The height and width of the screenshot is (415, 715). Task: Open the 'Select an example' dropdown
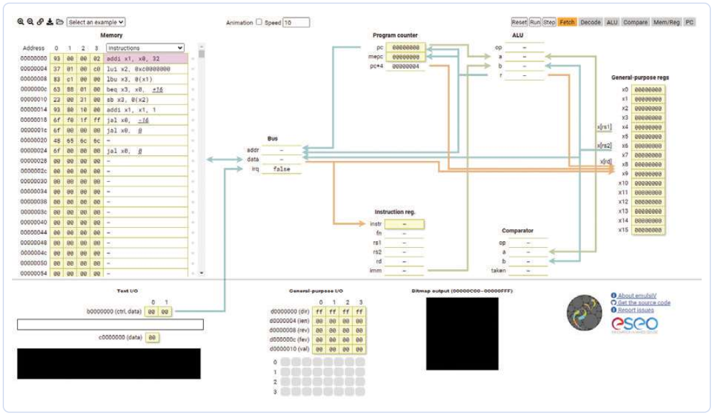click(96, 22)
